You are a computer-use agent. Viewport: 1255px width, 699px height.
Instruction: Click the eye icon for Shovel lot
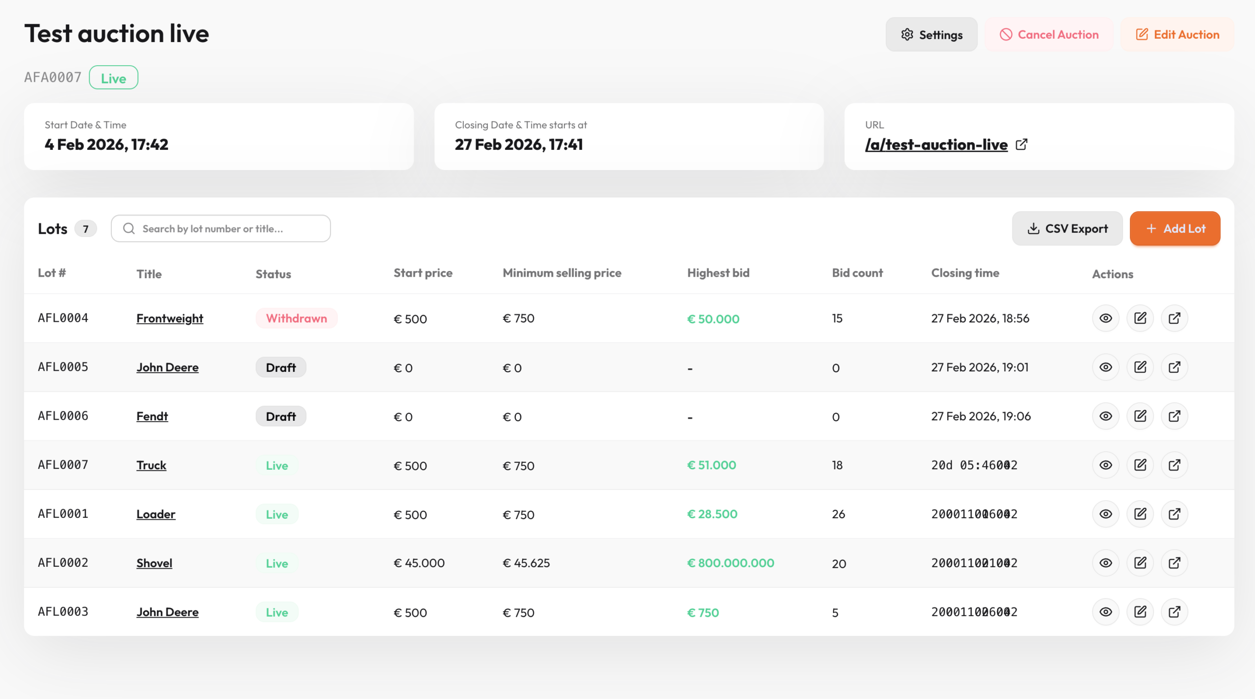1105,563
